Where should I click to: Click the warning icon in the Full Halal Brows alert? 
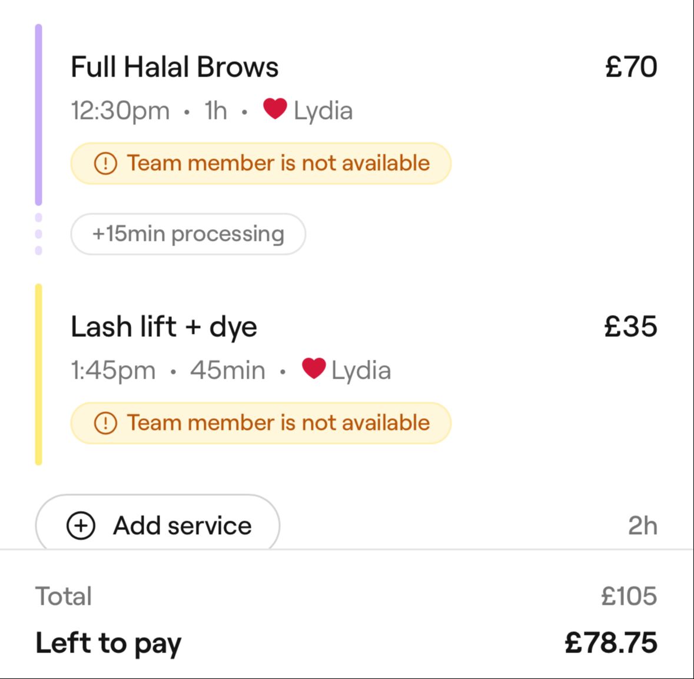click(105, 163)
